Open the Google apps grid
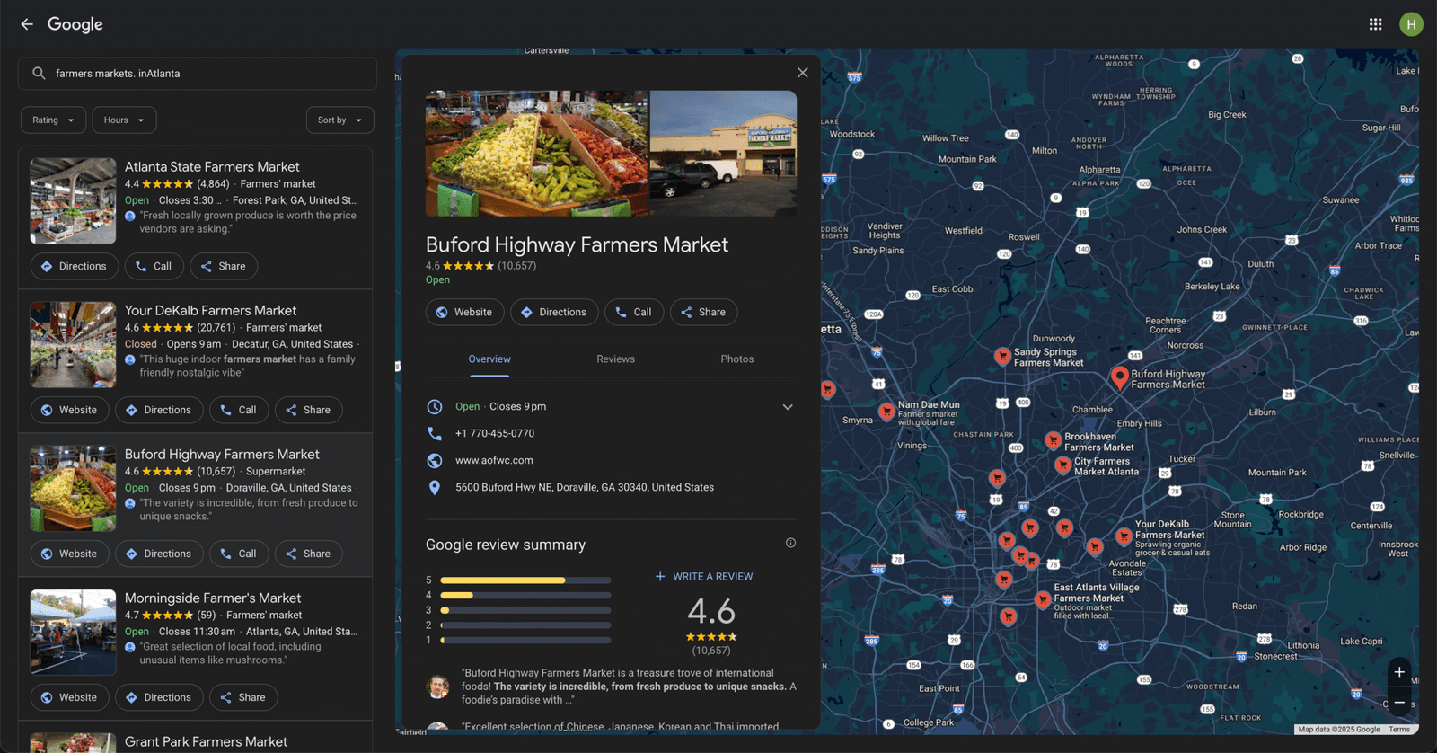The height and width of the screenshot is (753, 1437). (x=1375, y=24)
